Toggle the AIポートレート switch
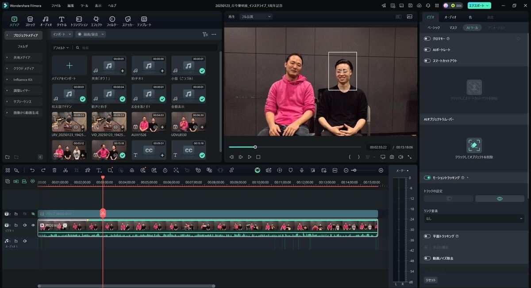This screenshot has height=288, width=531. pos(427,50)
